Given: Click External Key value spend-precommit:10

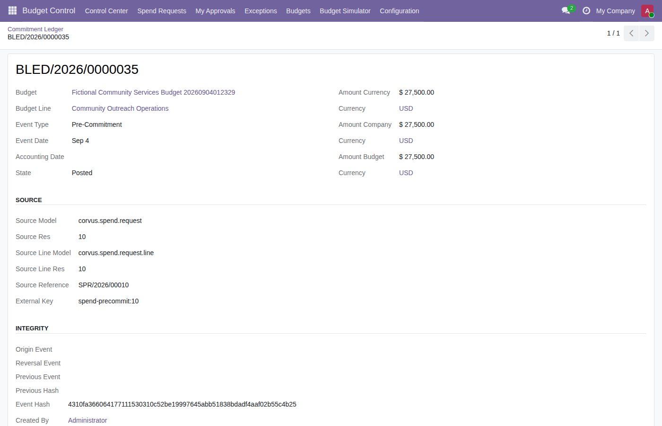Looking at the screenshot, I should 108,301.
